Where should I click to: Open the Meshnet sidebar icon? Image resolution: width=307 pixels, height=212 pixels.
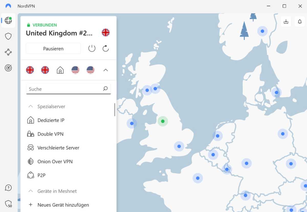[8, 52]
